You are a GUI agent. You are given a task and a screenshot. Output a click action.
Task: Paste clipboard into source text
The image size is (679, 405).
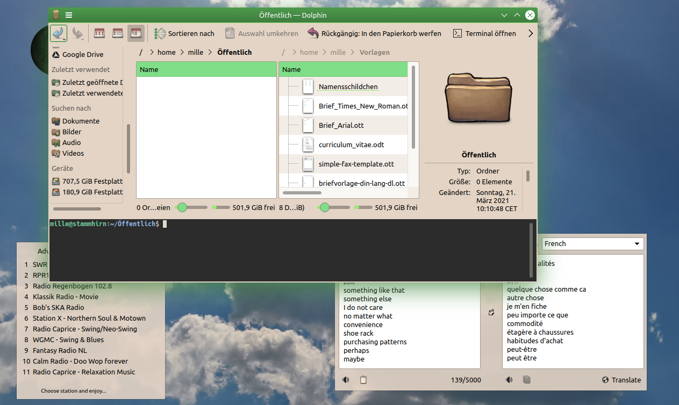pyautogui.click(x=363, y=380)
